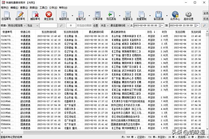Viewport: 209px width, 139px height.
Task: Open the 帮助(H) menu
Action: (x=63, y=8)
